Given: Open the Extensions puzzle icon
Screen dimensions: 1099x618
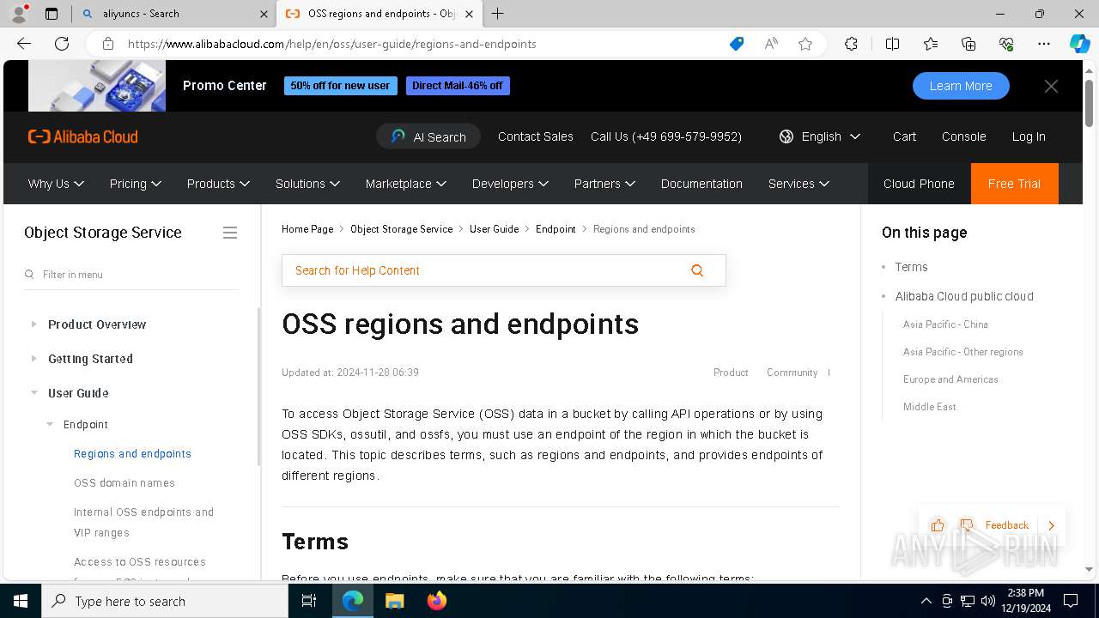Looking at the screenshot, I should (x=851, y=44).
